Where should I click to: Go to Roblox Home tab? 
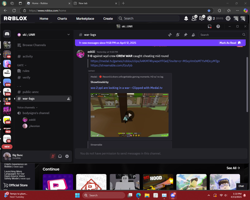point(44,18)
